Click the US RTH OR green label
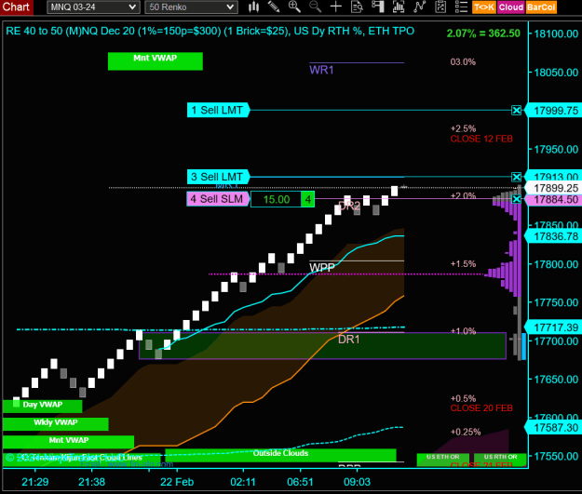 point(500,460)
